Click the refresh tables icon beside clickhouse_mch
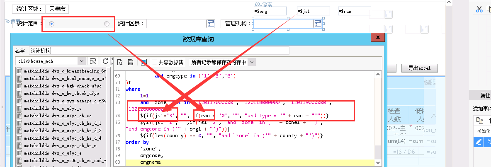The height and width of the screenshot is (167, 491). 105,61
